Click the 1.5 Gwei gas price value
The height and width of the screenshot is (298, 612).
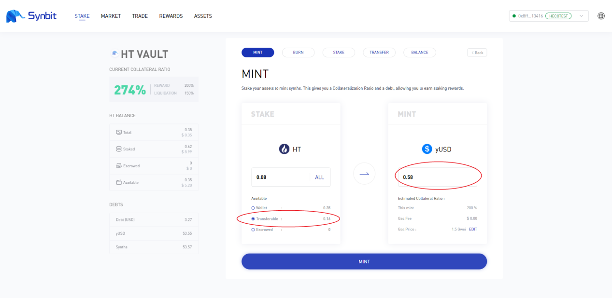[458, 229]
